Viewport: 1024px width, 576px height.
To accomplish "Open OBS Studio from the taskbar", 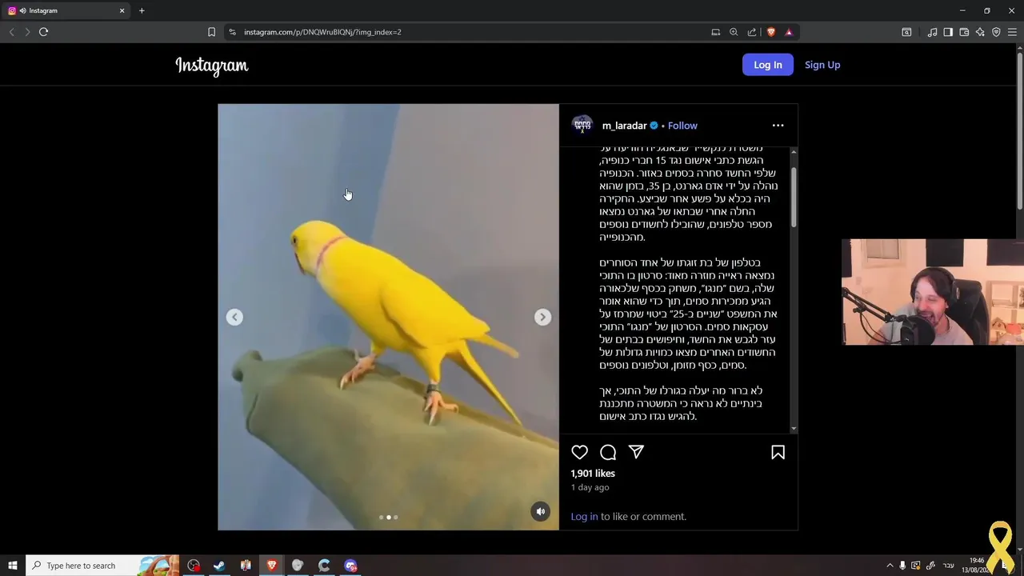I will [x=194, y=566].
